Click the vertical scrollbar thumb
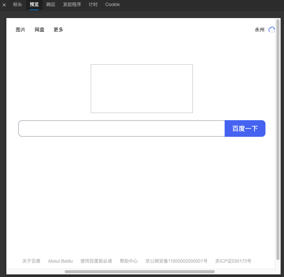 click(278, 139)
